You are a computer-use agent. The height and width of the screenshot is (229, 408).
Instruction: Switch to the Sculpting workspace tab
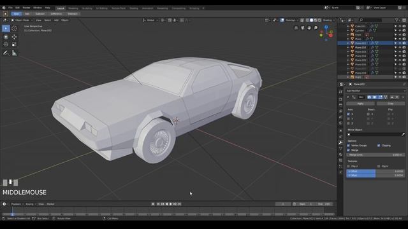coord(87,8)
